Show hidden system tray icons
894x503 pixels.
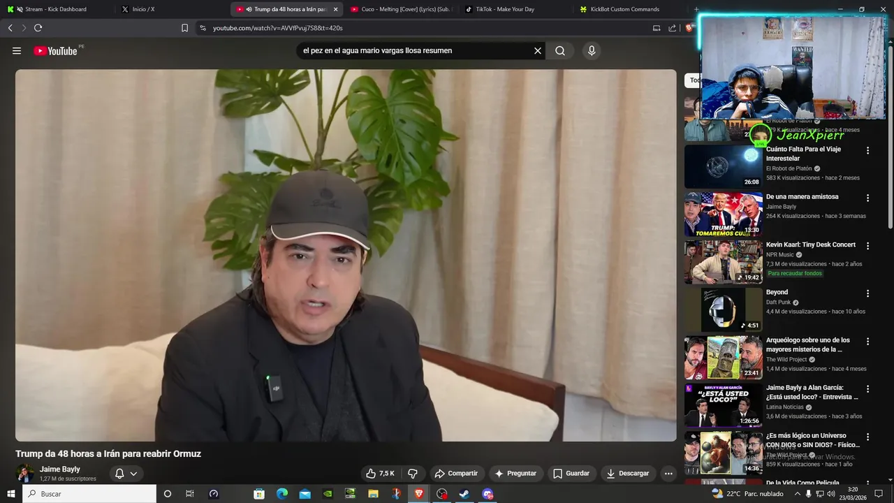click(798, 494)
